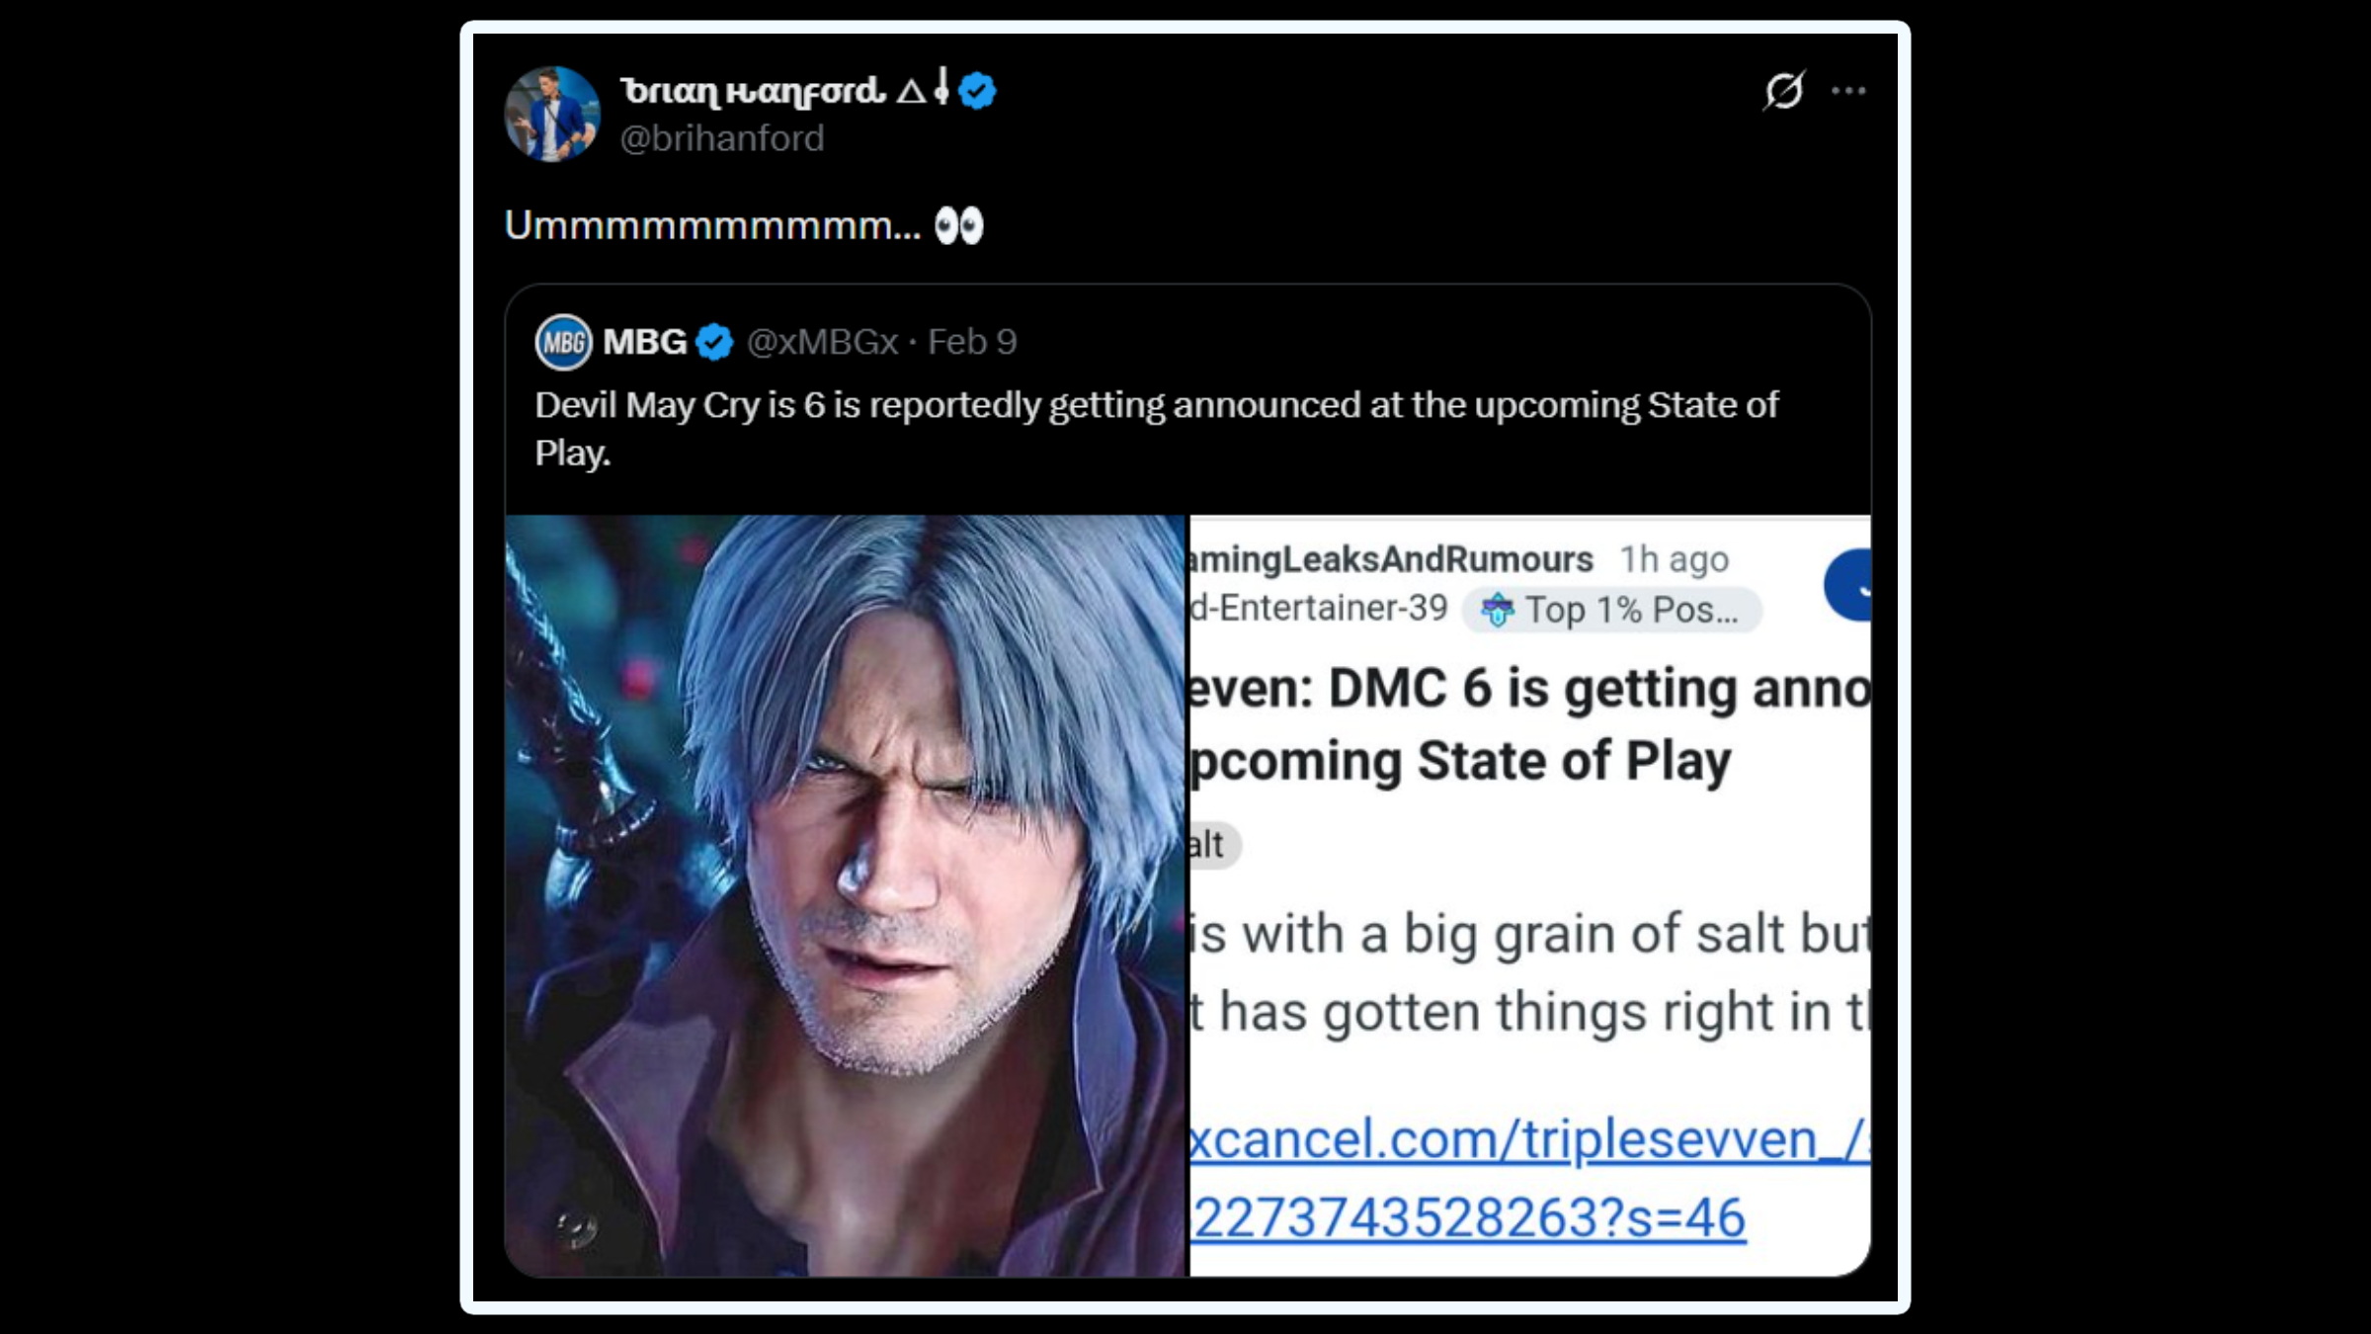Viewport: 2371px width, 1334px height.
Task: Click the eyes emoji in the tweet
Action: [x=958, y=226]
